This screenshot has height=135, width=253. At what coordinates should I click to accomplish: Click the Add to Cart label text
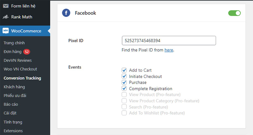click(x=140, y=70)
